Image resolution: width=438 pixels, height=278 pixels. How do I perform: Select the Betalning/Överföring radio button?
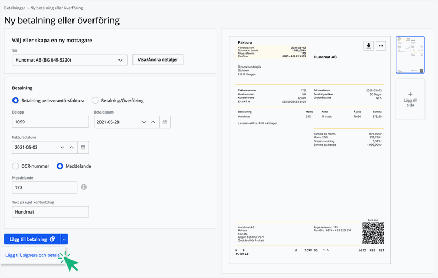coord(95,101)
